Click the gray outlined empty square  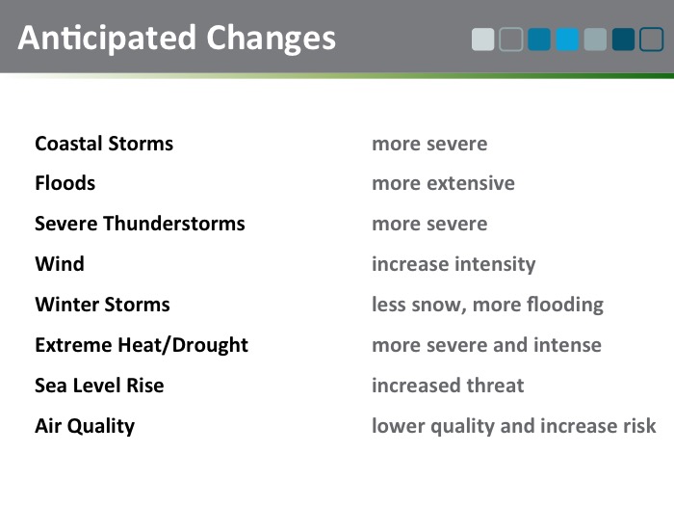pyautogui.click(x=511, y=39)
